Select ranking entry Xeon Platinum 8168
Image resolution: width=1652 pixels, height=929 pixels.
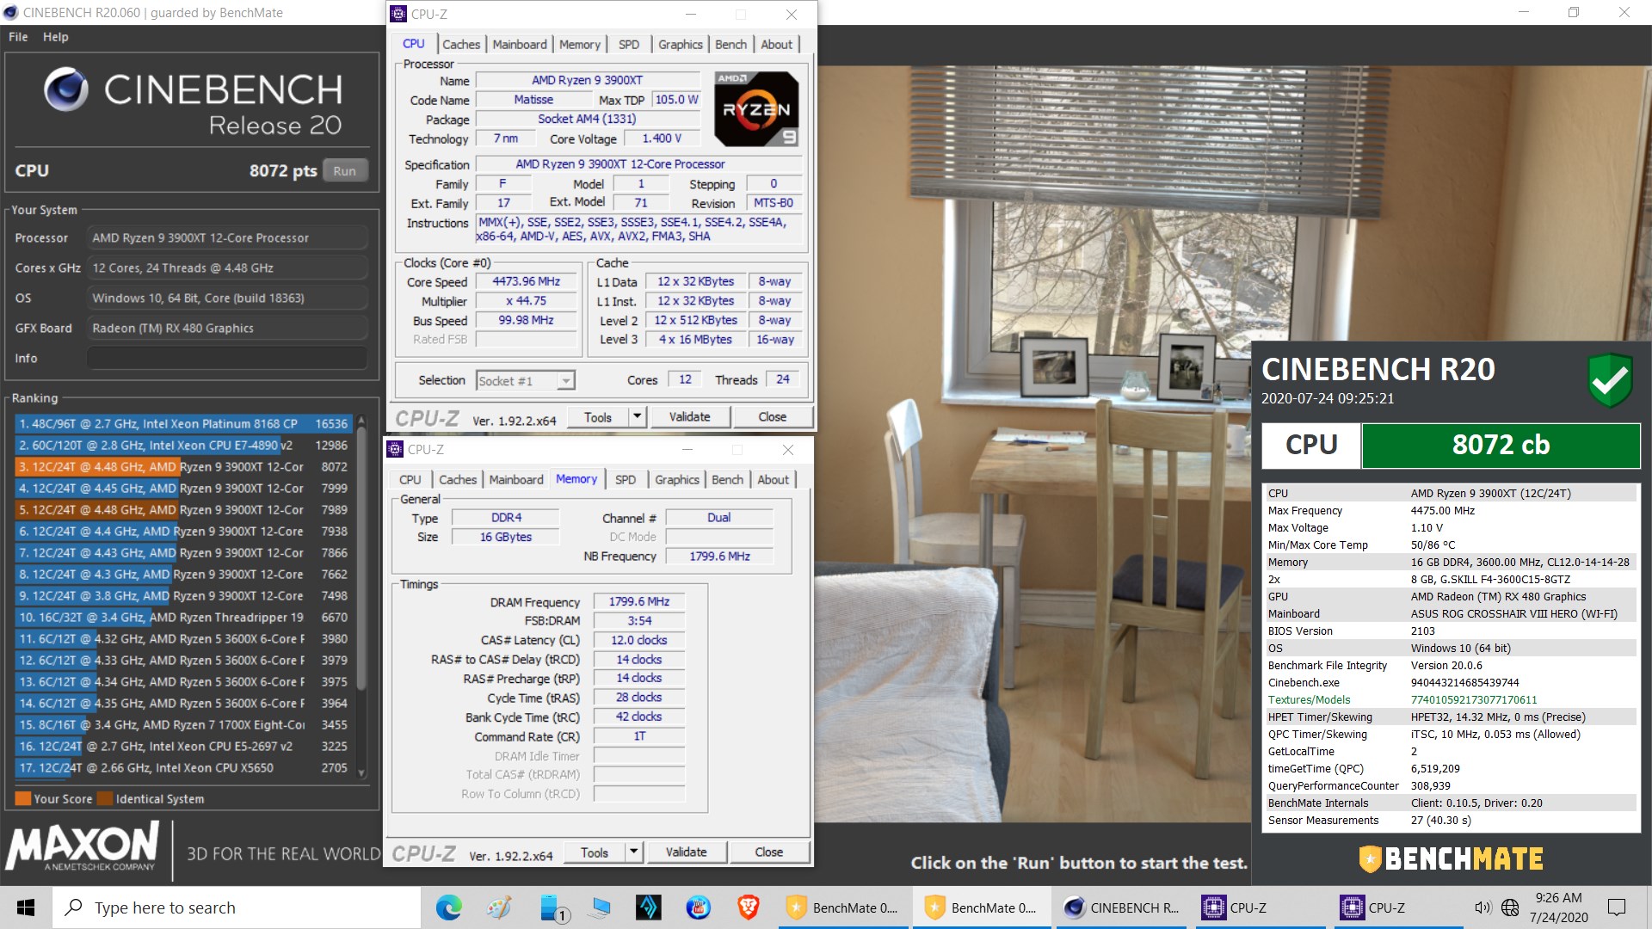[184, 423]
